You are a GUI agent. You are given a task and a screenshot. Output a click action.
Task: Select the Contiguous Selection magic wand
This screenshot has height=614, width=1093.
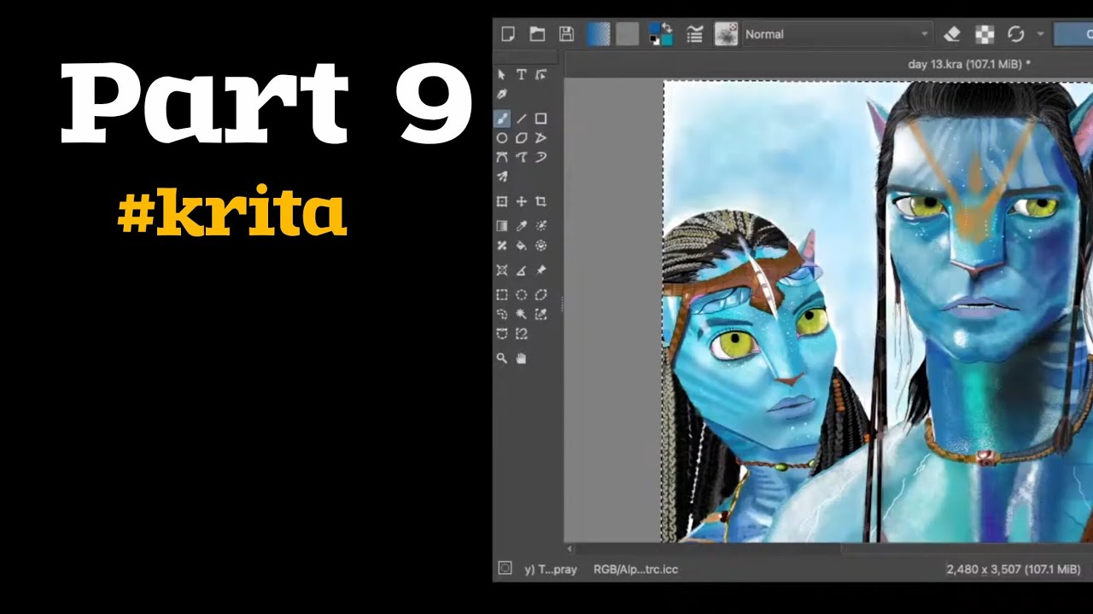coord(521,314)
